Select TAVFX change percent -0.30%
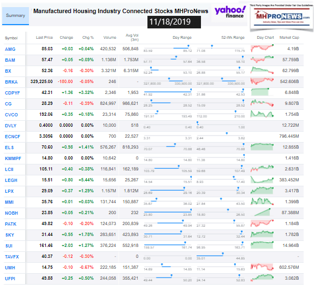 pos(86,256)
